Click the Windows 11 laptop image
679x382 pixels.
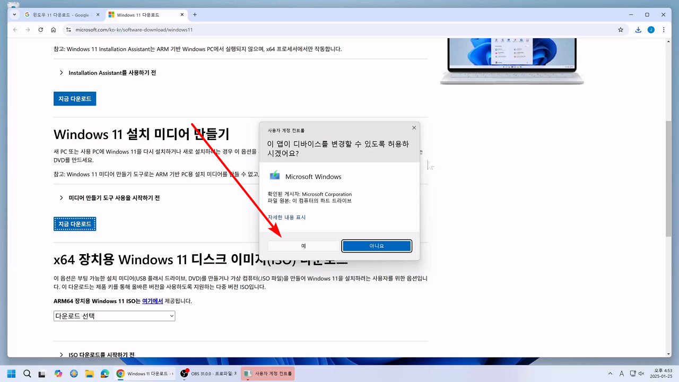pos(512,60)
